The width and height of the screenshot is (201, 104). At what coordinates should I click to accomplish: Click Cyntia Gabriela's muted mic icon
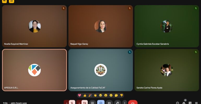pos(196,8)
